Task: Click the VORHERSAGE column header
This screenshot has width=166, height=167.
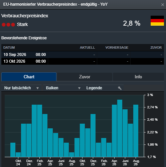Action: pos(117,48)
